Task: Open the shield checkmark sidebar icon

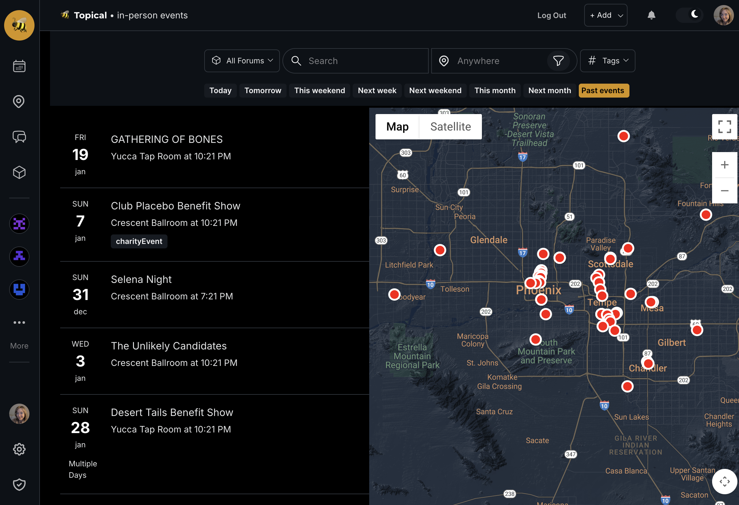Action: [19, 485]
